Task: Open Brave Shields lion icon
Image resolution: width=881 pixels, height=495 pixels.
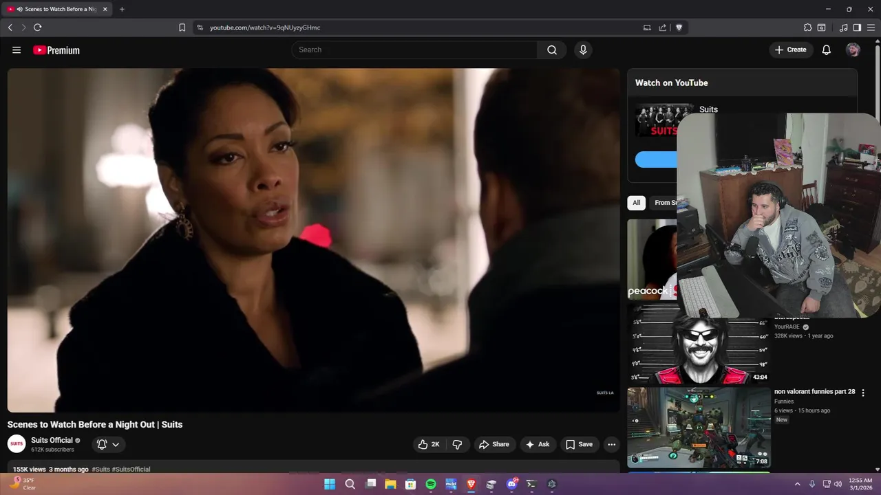Action: [679, 27]
